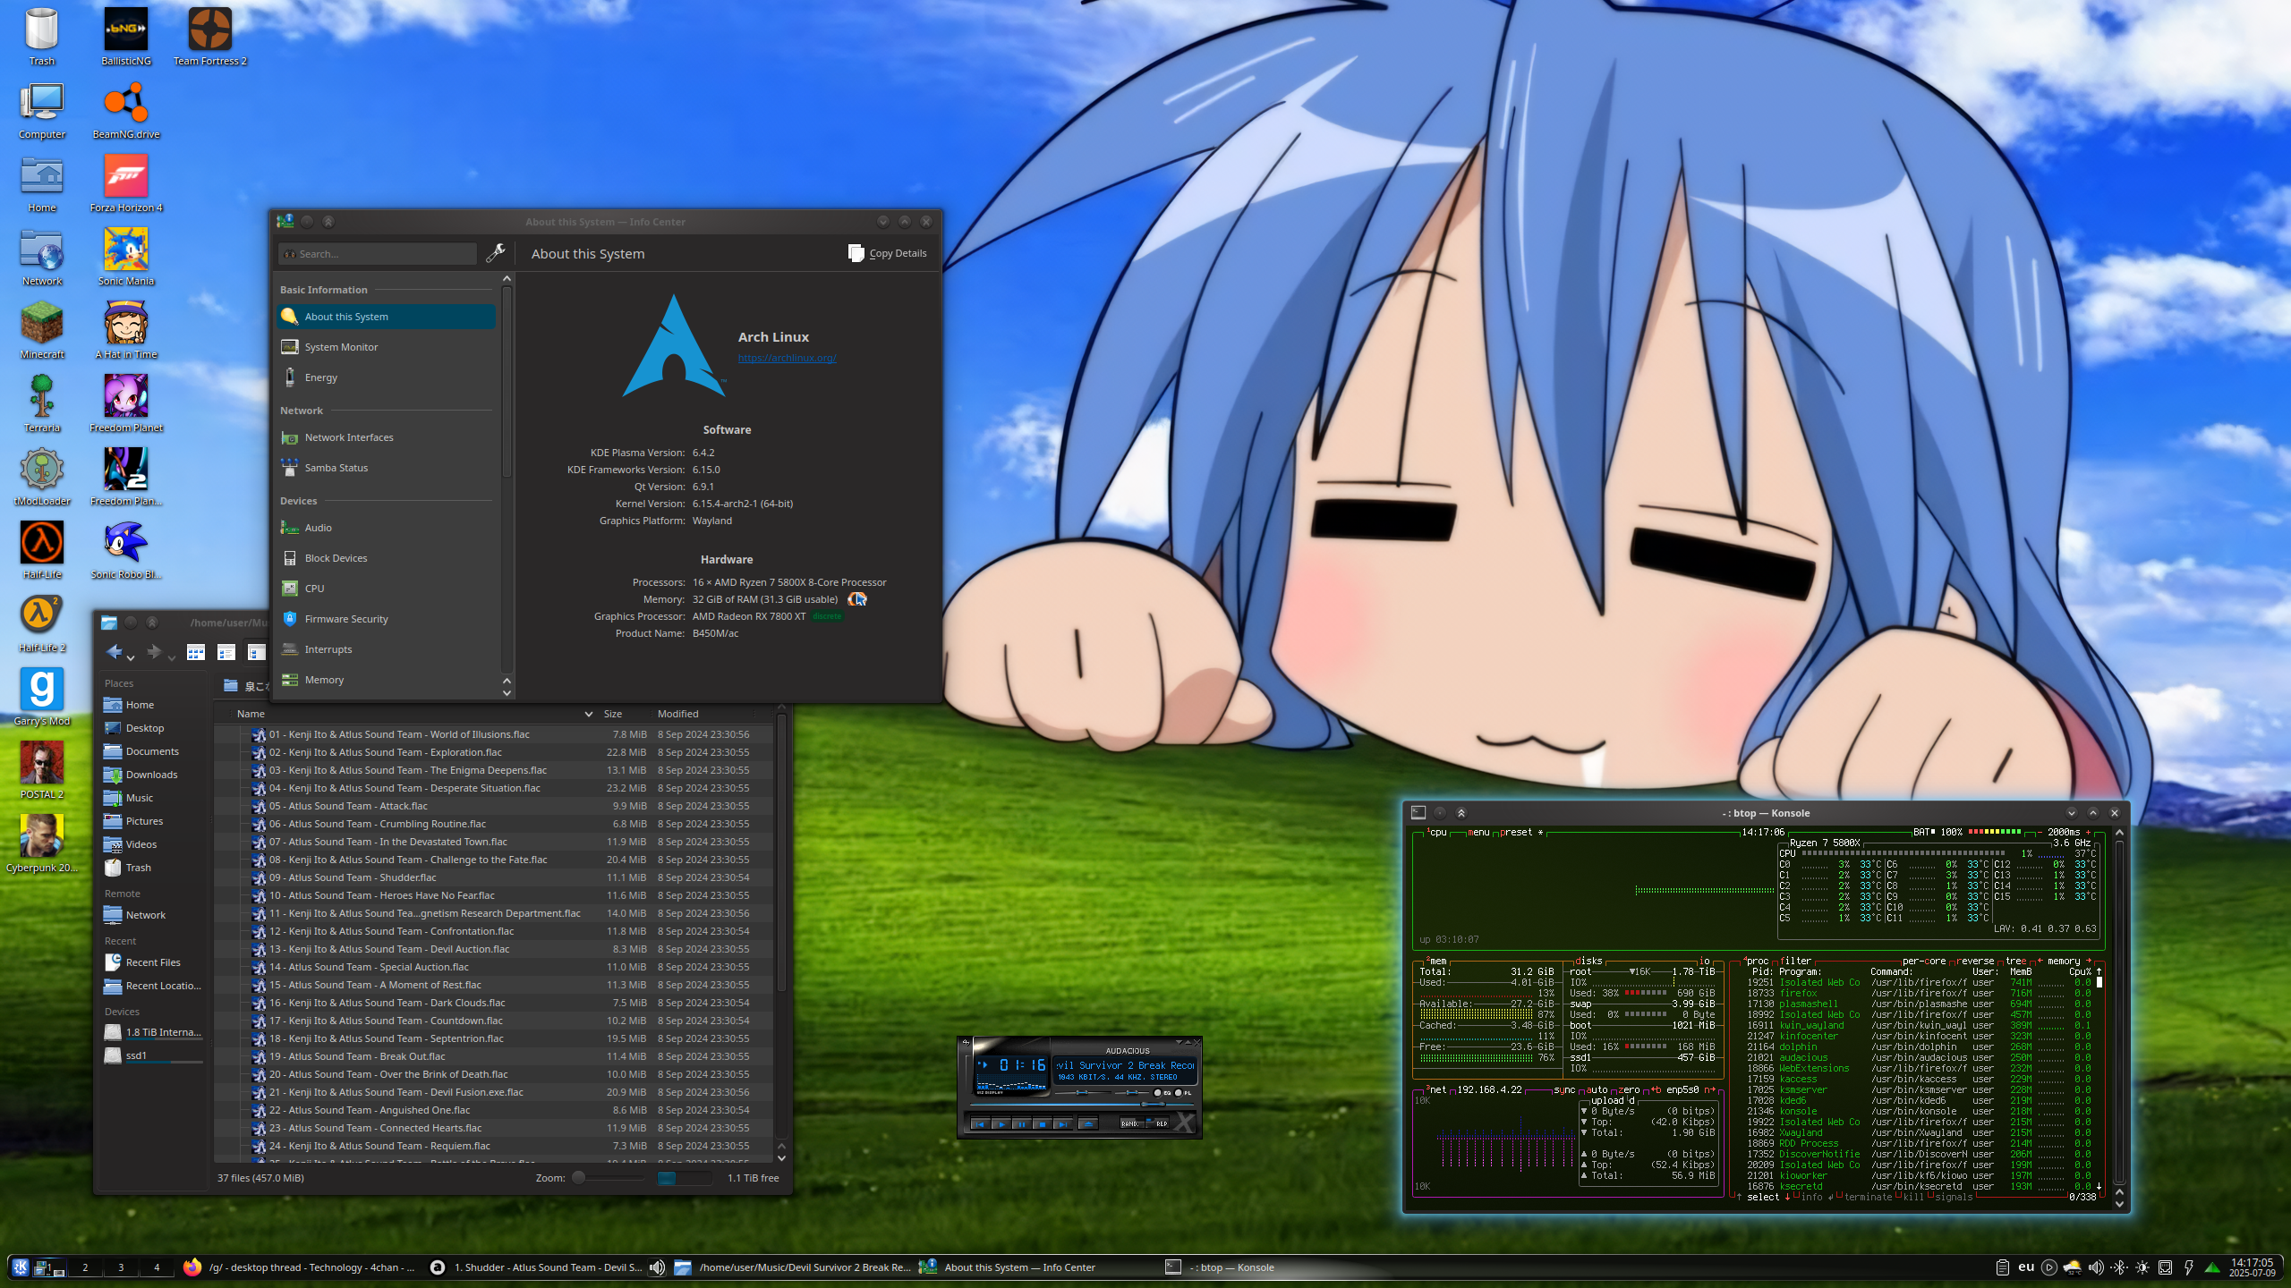Screen dimensions: 2291x1288
Task: Open the BallisticNG desktop icon
Action: click(126, 37)
